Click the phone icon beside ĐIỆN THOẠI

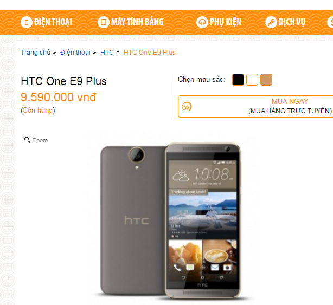(x=27, y=22)
